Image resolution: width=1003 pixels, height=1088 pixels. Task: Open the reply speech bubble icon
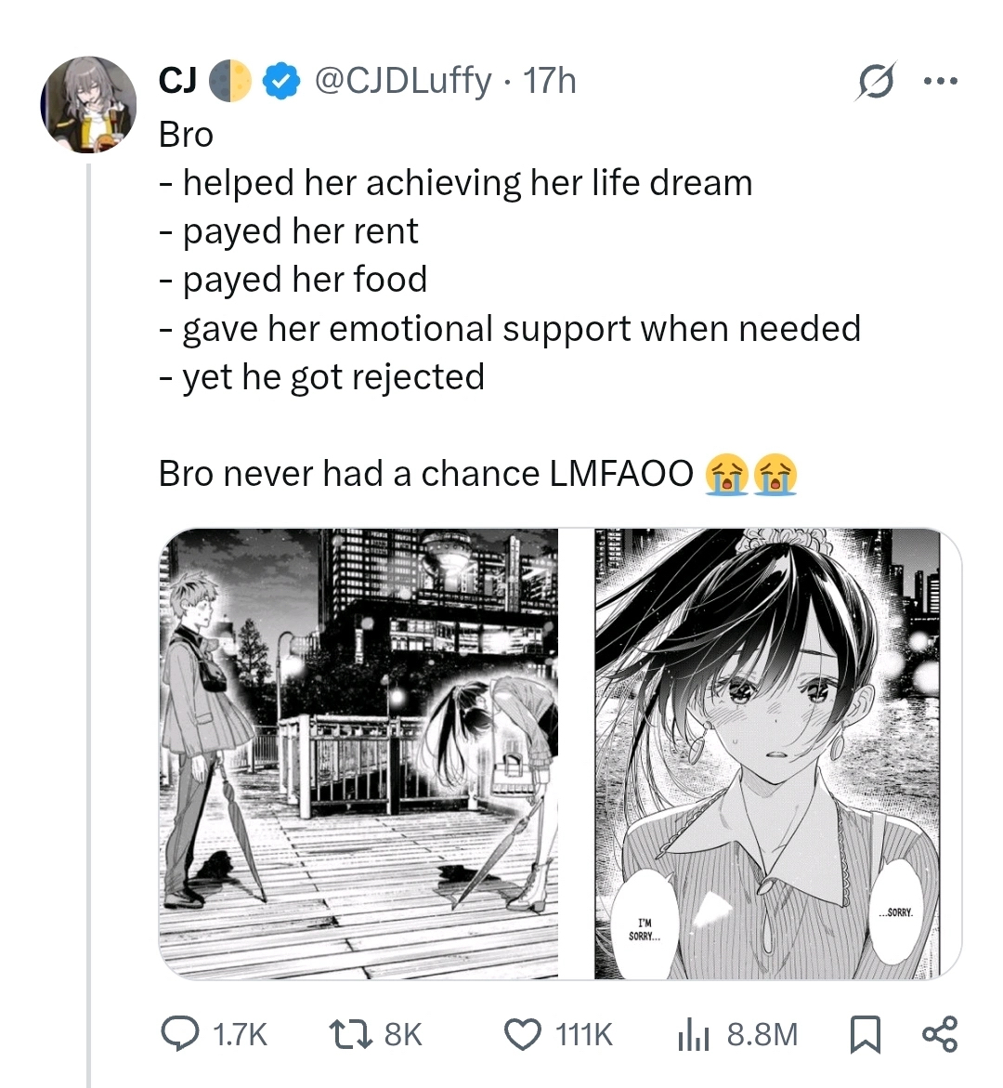(179, 1034)
